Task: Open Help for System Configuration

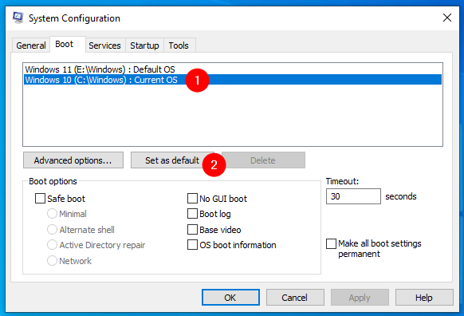Action: (x=424, y=298)
